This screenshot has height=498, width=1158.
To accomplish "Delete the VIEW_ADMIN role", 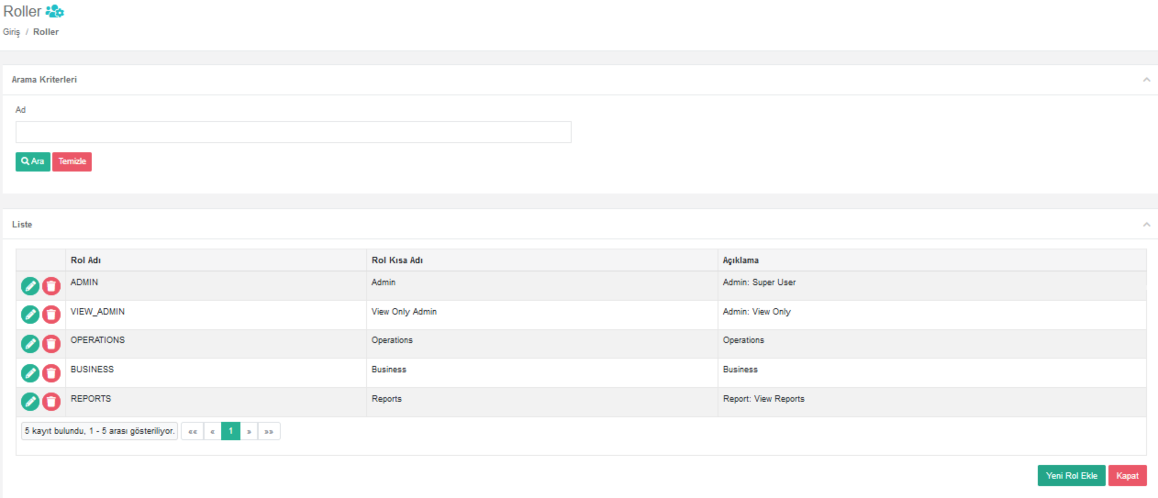I will coord(51,315).
